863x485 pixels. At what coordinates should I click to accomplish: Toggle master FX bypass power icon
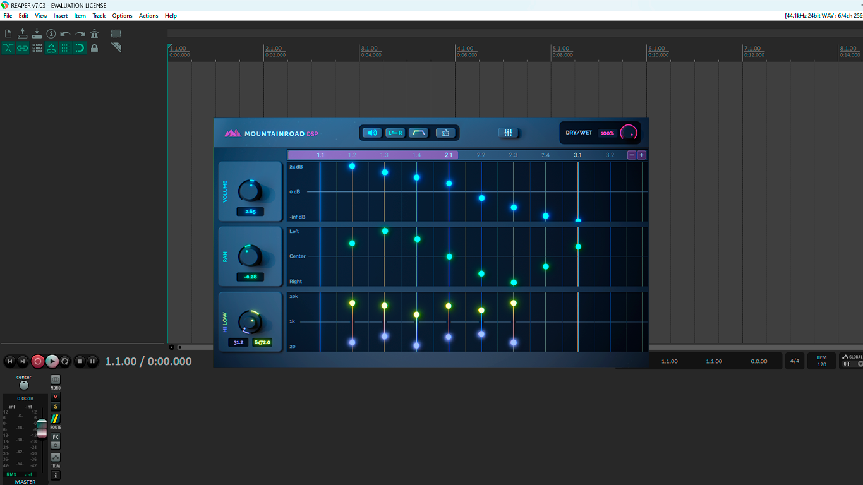click(56, 445)
